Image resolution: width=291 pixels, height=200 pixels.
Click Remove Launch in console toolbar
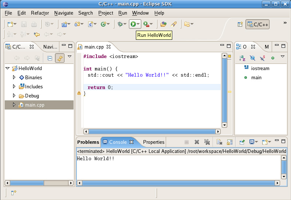(x=197, y=142)
